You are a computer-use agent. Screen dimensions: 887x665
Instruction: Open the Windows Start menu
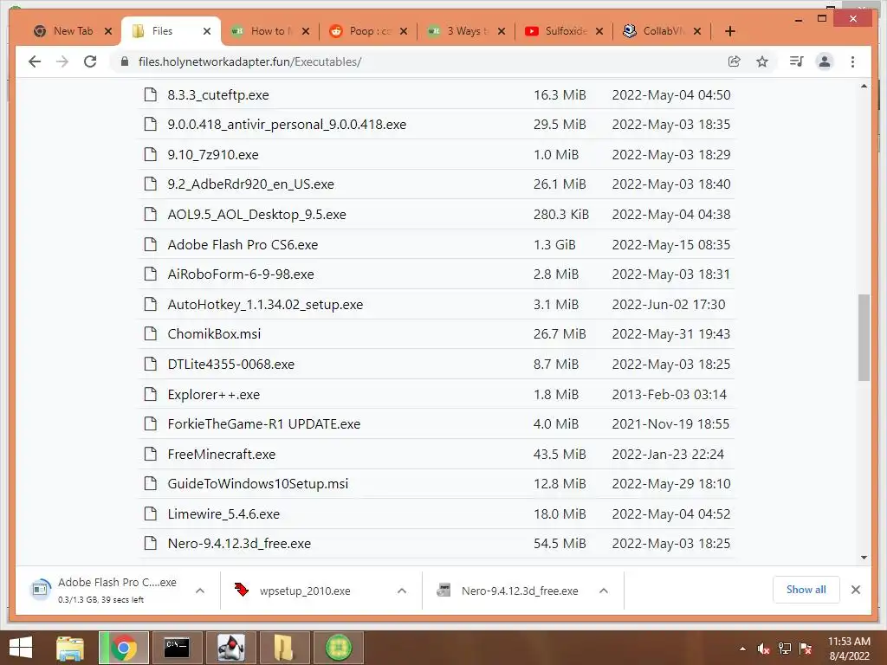pos(21,648)
